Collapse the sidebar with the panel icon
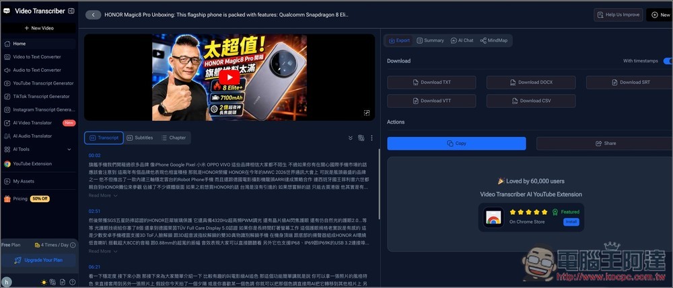Screen dimensions: 673x288 [71, 11]
